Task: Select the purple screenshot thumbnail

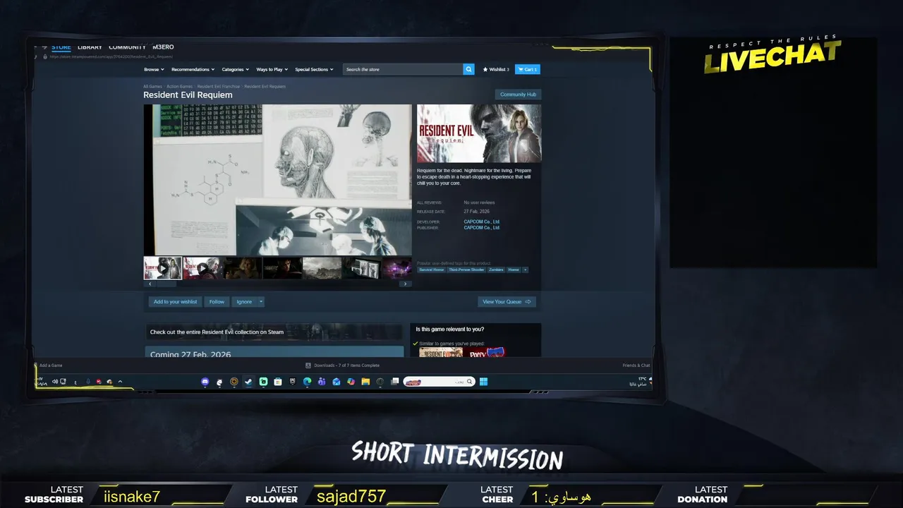Action: click(x=397, y=268)
